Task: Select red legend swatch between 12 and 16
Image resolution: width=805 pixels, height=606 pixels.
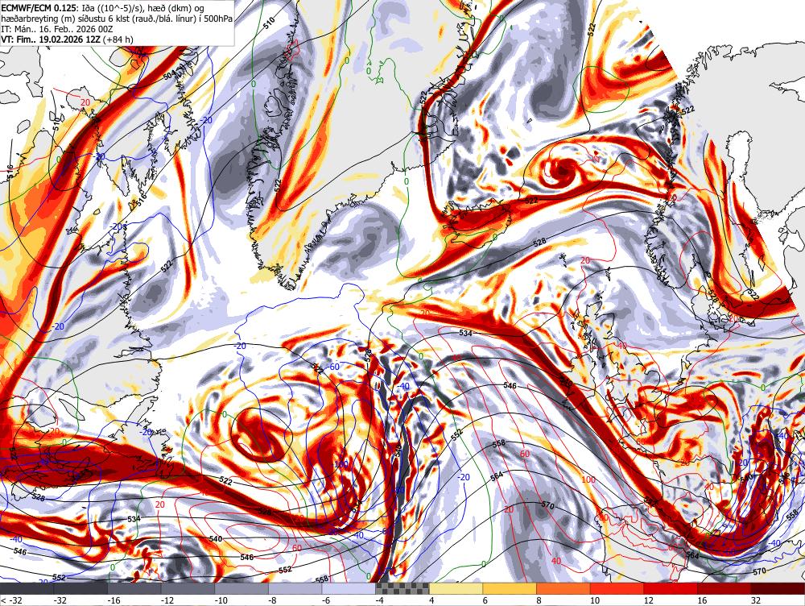Action: click(671, 588)
